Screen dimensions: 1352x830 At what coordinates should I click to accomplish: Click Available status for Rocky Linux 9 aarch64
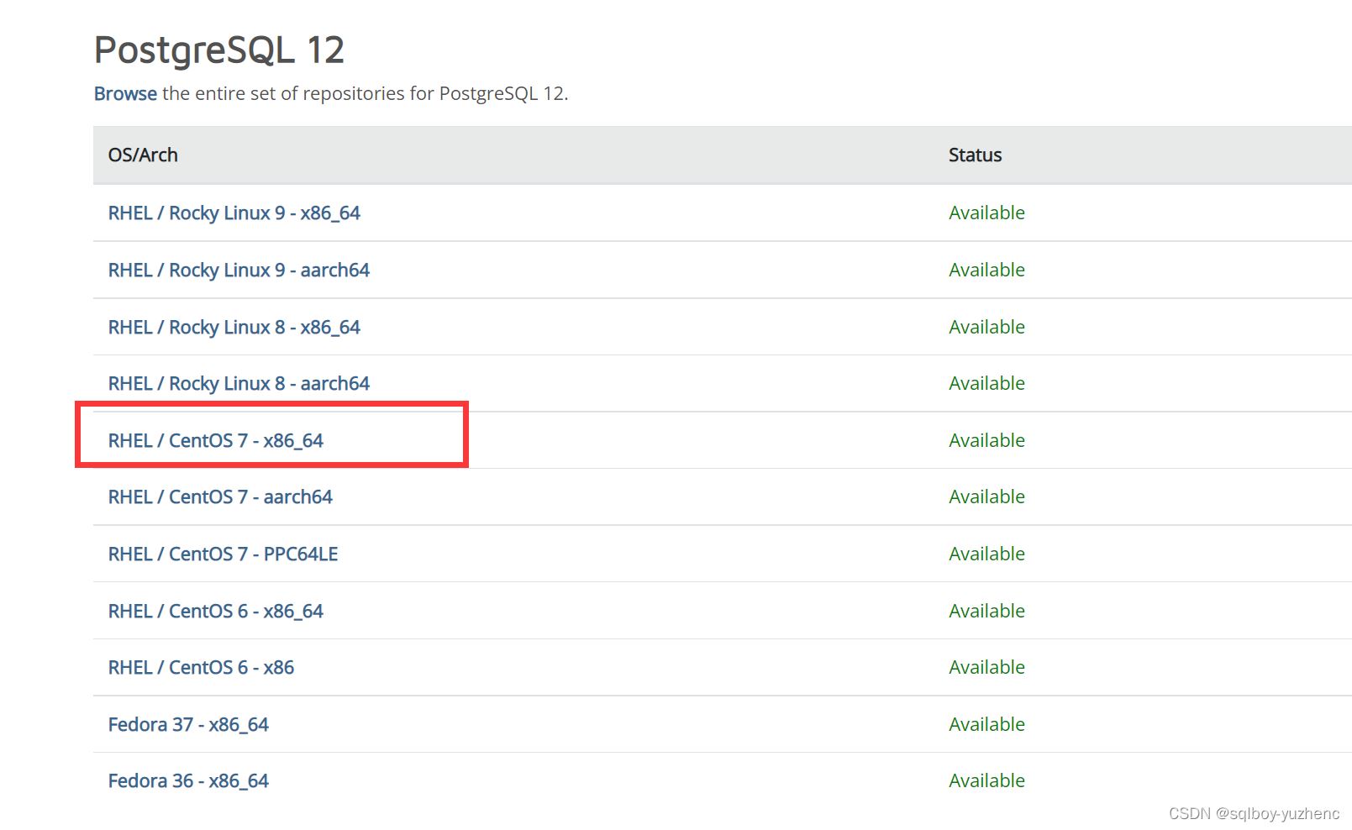pyautogui.click(x=986, y=271)
